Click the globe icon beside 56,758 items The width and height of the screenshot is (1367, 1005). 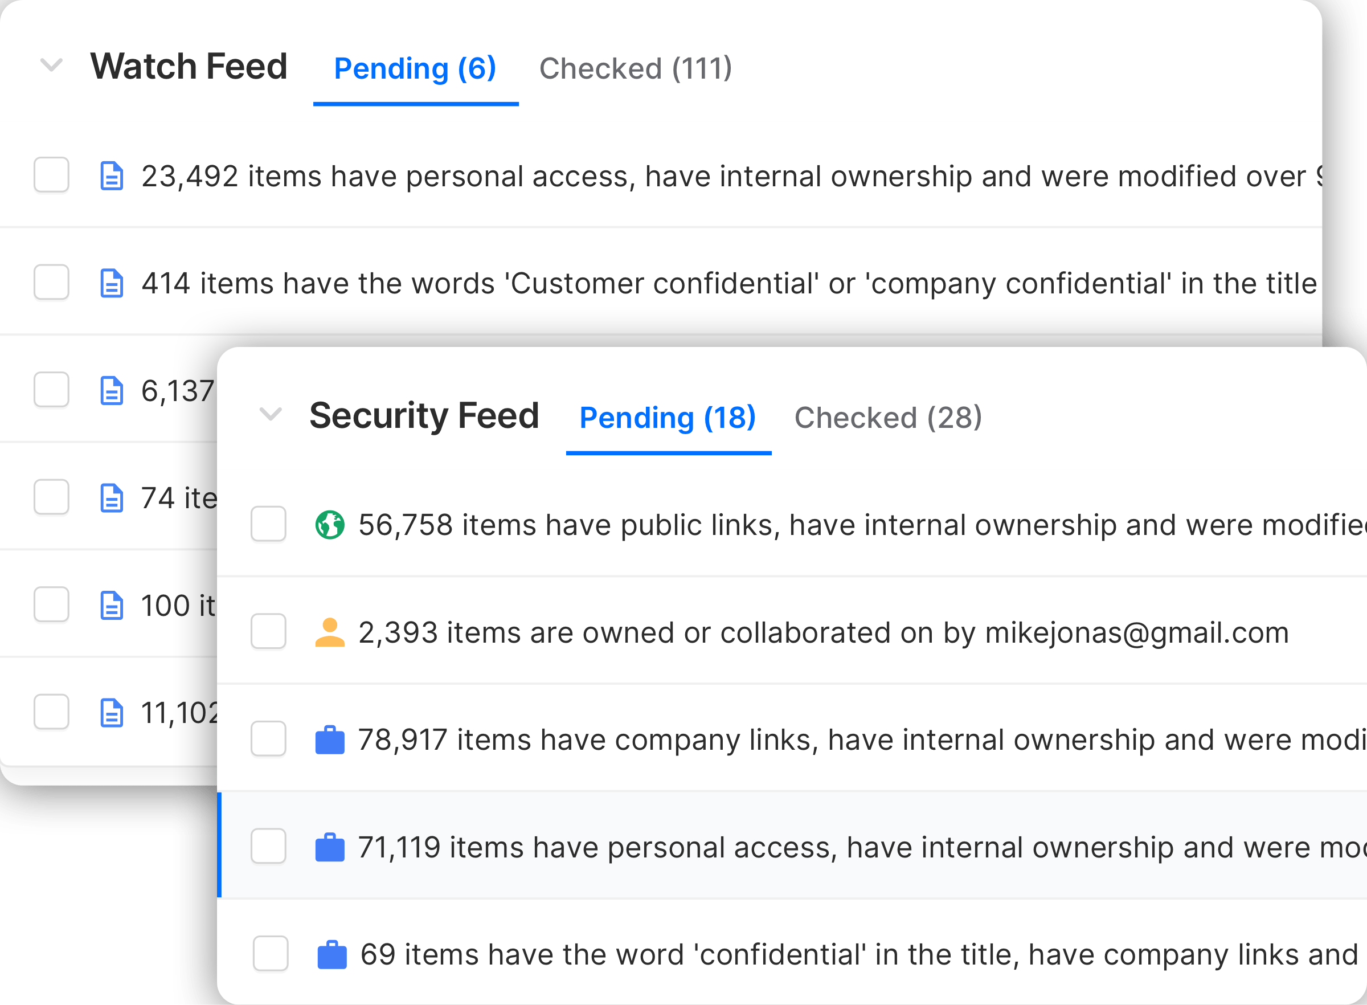(x=330, y=525)
